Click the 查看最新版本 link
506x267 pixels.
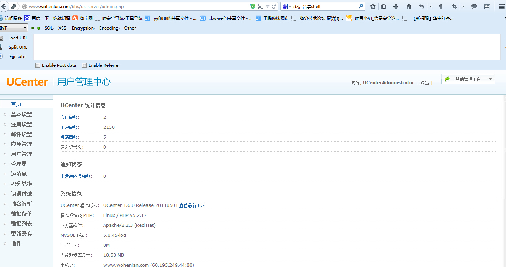(192, 205)
